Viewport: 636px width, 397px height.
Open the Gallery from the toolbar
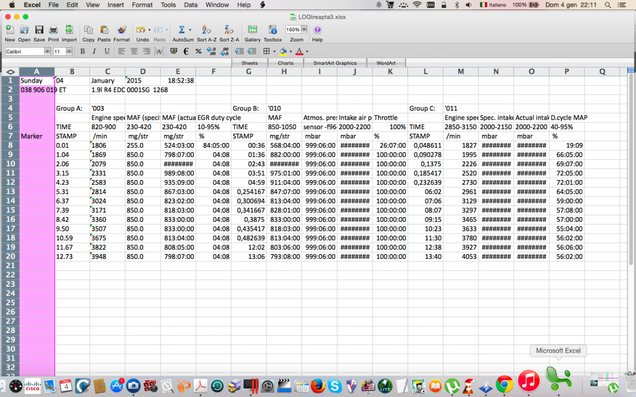coord(252,30)
